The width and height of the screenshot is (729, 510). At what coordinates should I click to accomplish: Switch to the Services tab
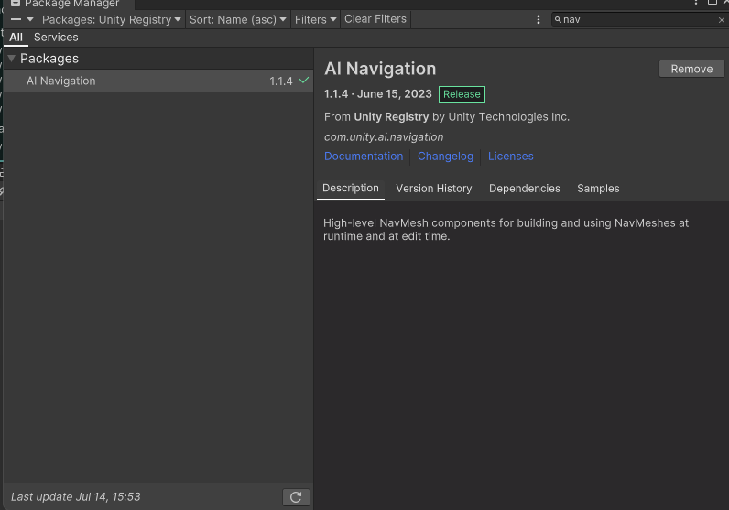click(x=56, y=38)
